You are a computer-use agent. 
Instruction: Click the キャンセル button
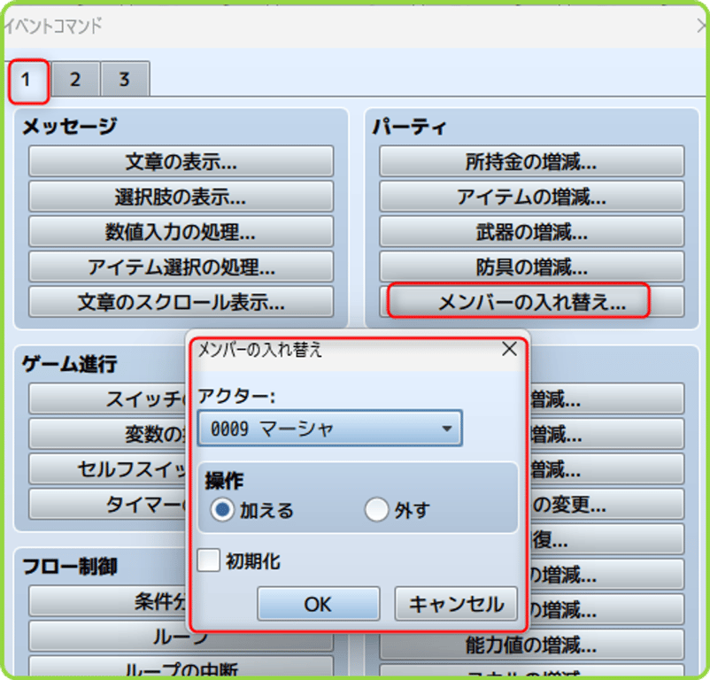tap(455, 604)
